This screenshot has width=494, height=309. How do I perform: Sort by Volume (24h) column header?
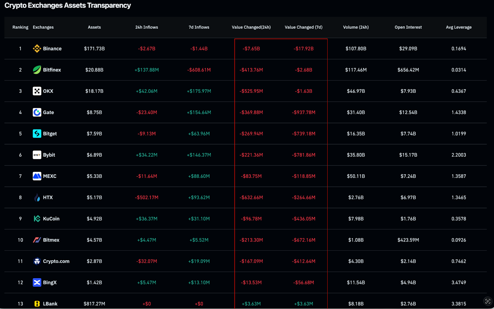coord(356,27)
